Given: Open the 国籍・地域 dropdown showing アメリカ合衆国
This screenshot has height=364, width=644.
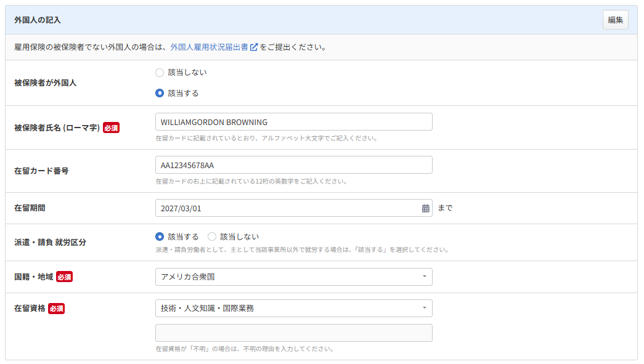Looking at the screenshot, I should (293, 277).
